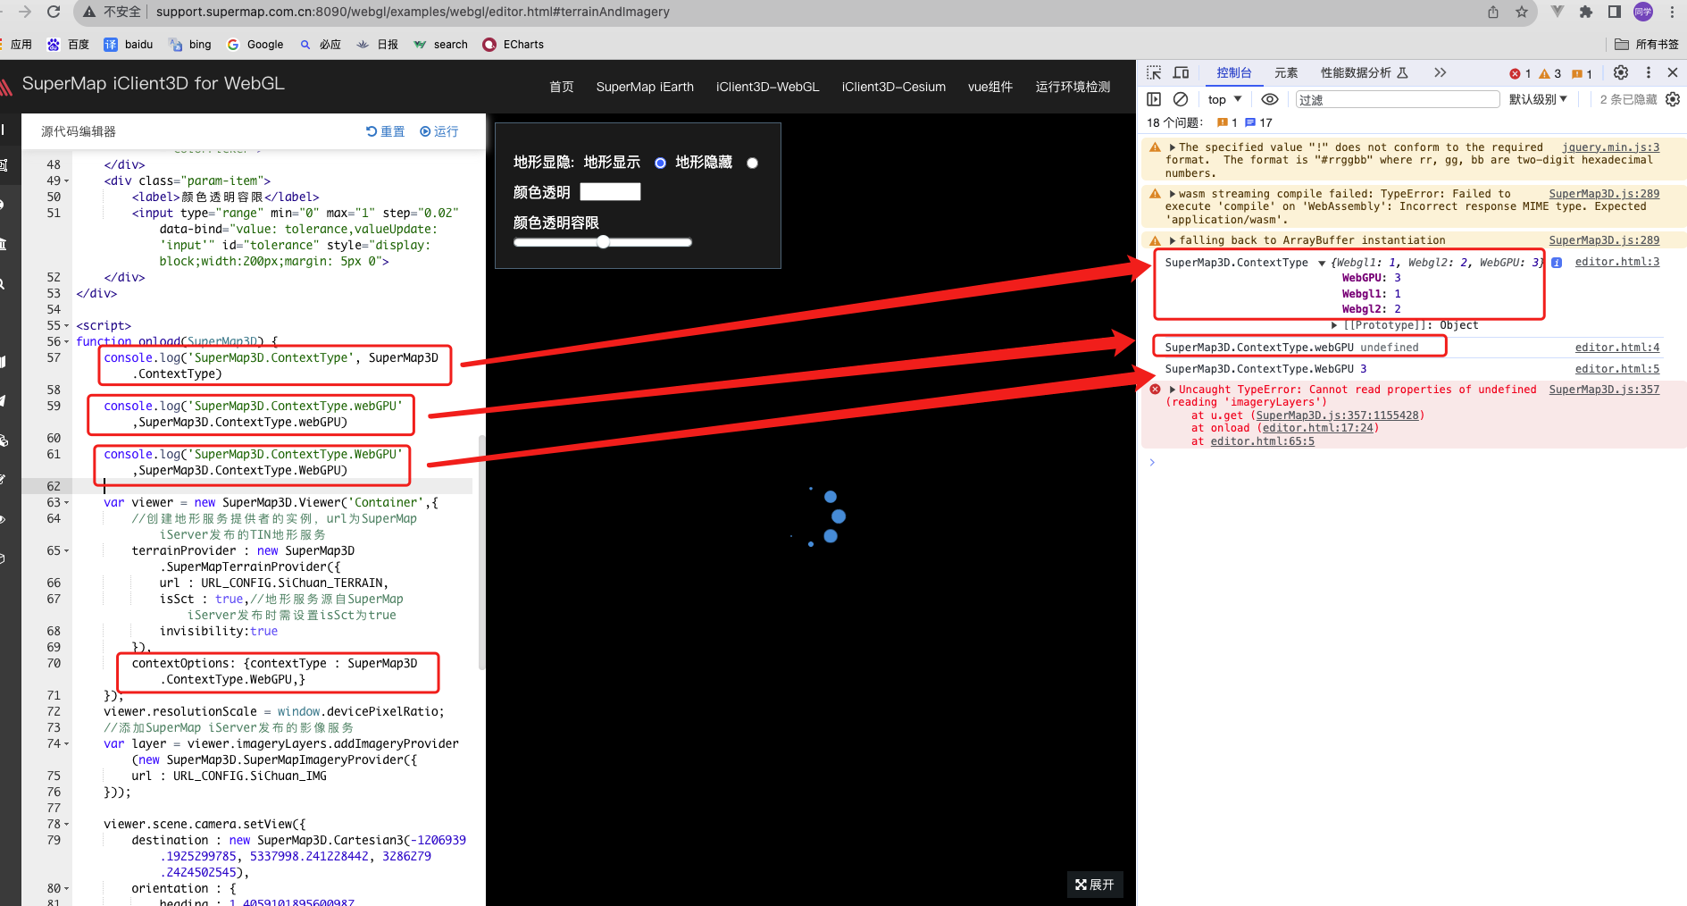
Task: Open the jquery.min.js:3 source link
Action: (1610, 147)
